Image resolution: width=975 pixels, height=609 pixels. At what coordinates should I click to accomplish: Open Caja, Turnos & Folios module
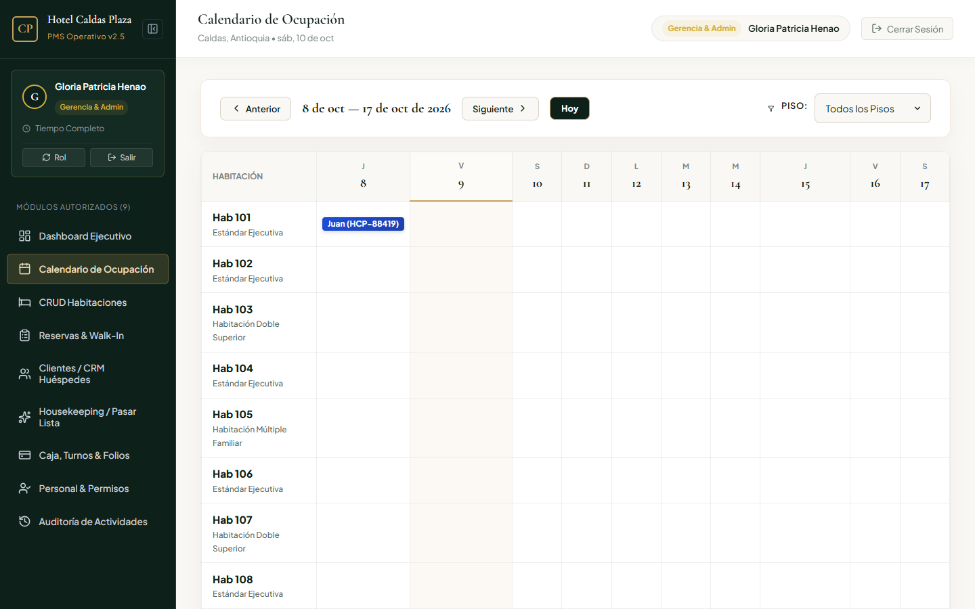click(87, 455)
